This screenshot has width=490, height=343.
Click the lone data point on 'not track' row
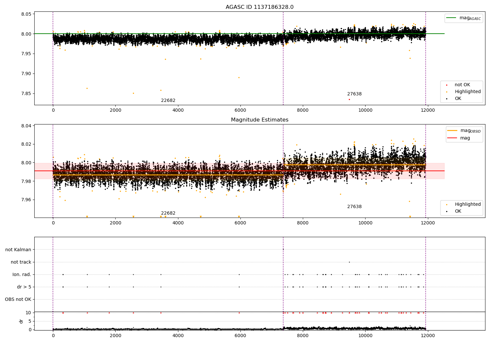pyautogui.click(x=349, y=262)
